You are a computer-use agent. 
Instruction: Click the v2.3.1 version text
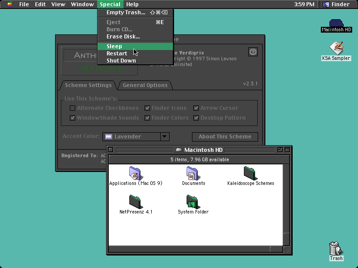click(250, 84)
